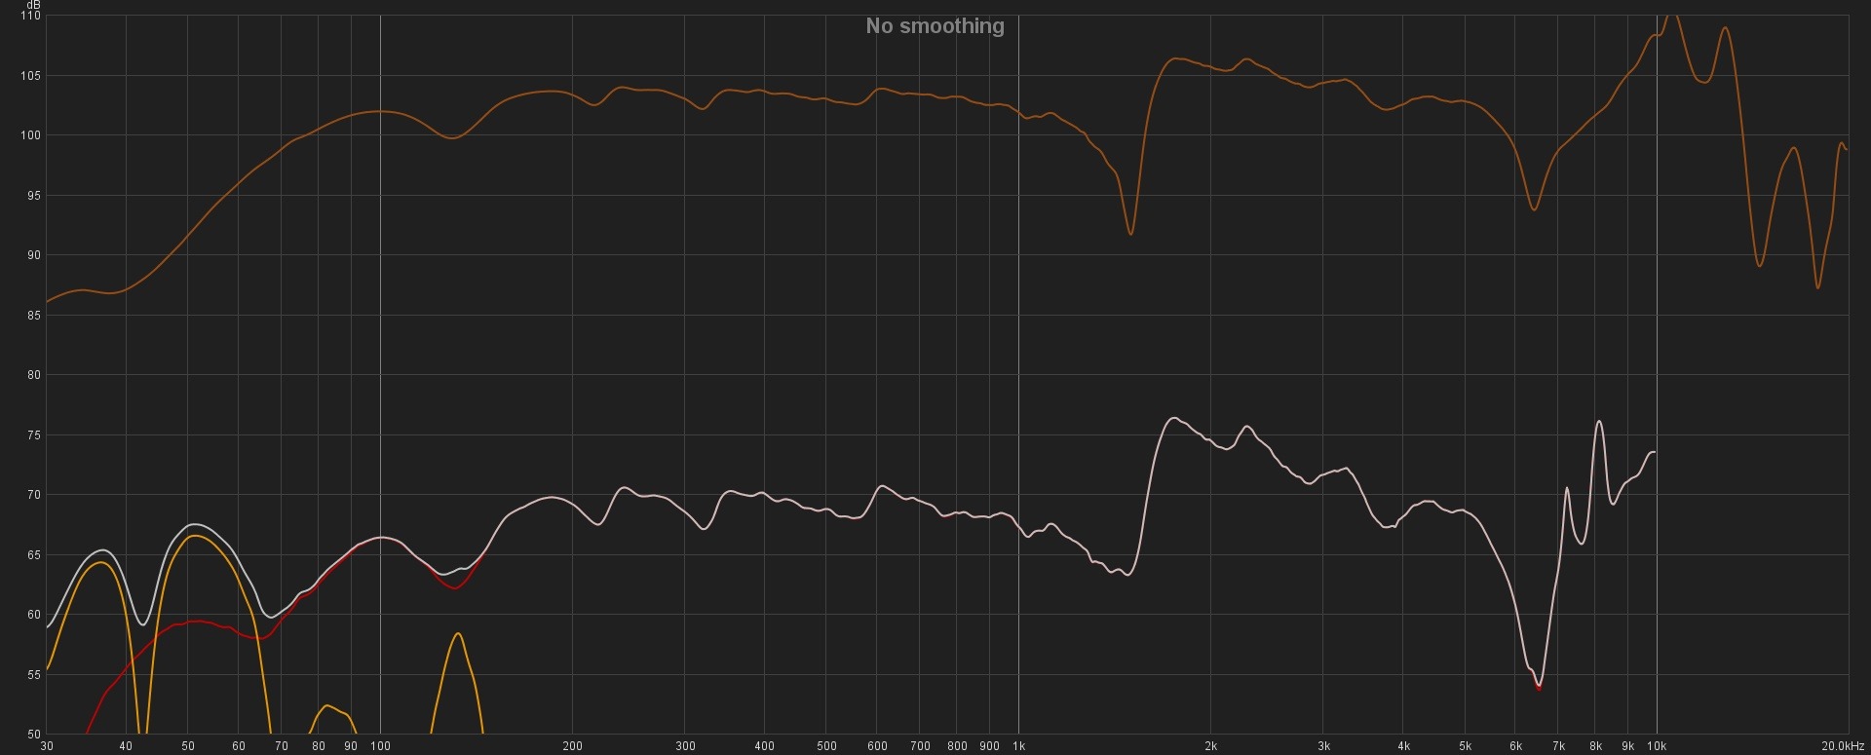This screenshot has height=755, width=1871.
Task: Click the 65 dB axis value
Action: point(34,555)
